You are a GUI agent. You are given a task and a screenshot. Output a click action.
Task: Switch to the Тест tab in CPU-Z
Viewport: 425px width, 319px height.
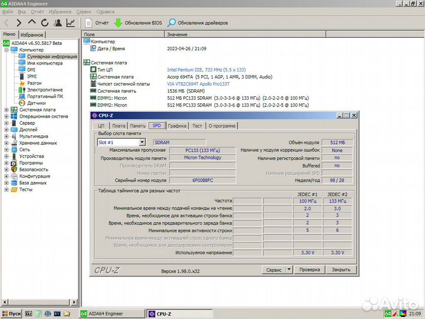click(197, 126)
